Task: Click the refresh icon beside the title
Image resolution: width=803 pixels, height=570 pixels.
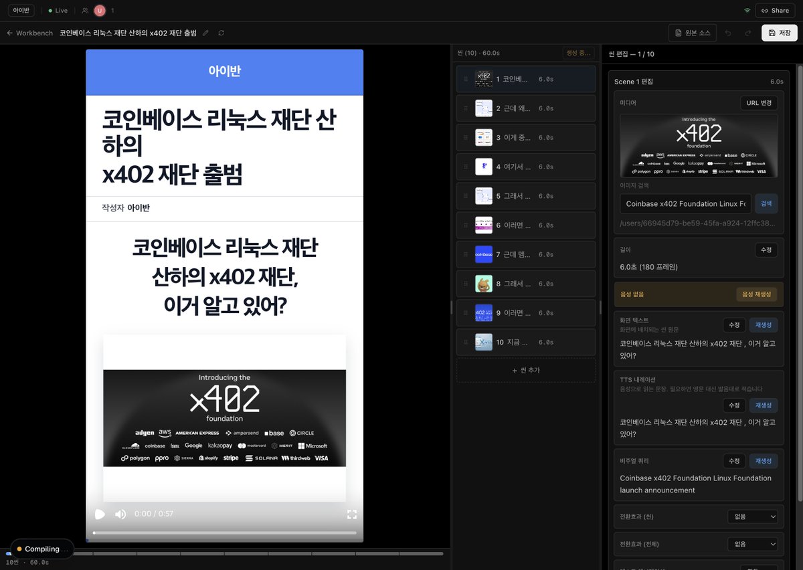Action: coord(221,33)
